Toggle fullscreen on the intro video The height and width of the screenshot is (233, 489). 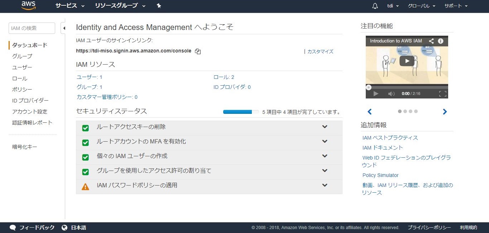(x=443, y=94)
